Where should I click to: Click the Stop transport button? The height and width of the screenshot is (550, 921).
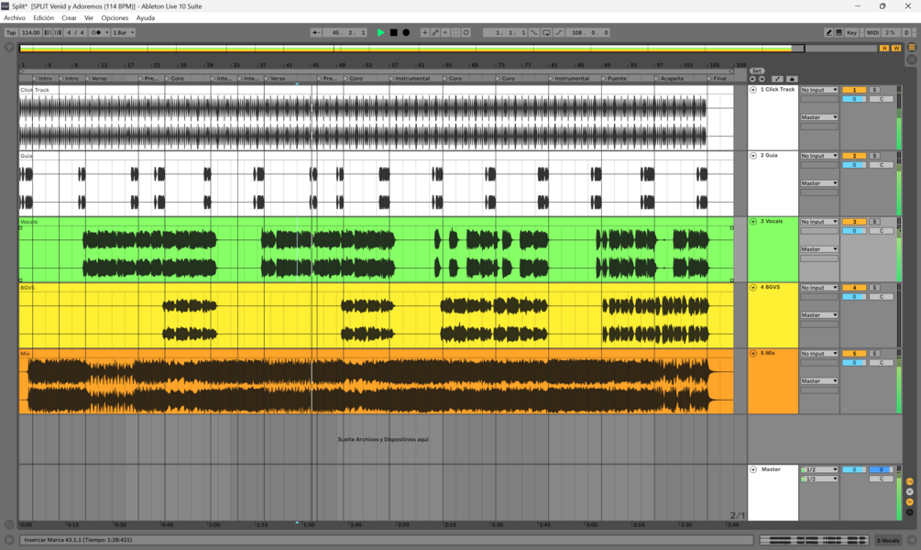[x=393, y=33]
